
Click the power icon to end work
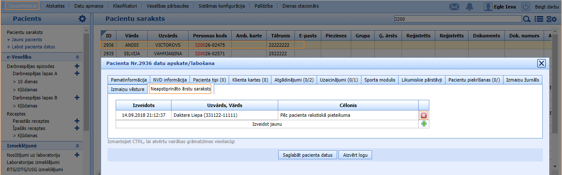tap(526, 7)
